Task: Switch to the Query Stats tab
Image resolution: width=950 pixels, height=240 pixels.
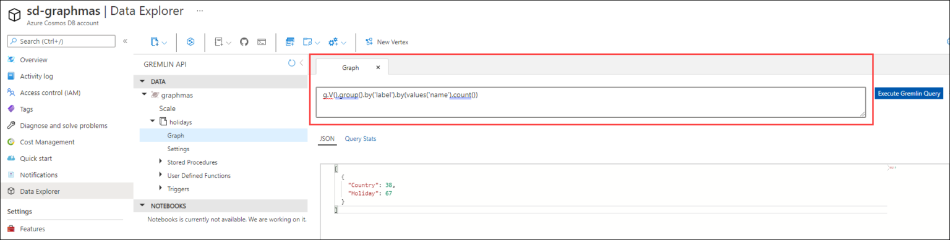Action: point(361,139)
